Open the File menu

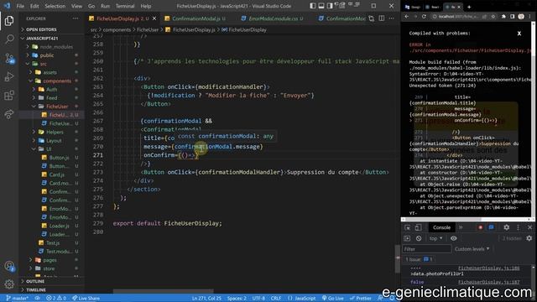point(20,6)
